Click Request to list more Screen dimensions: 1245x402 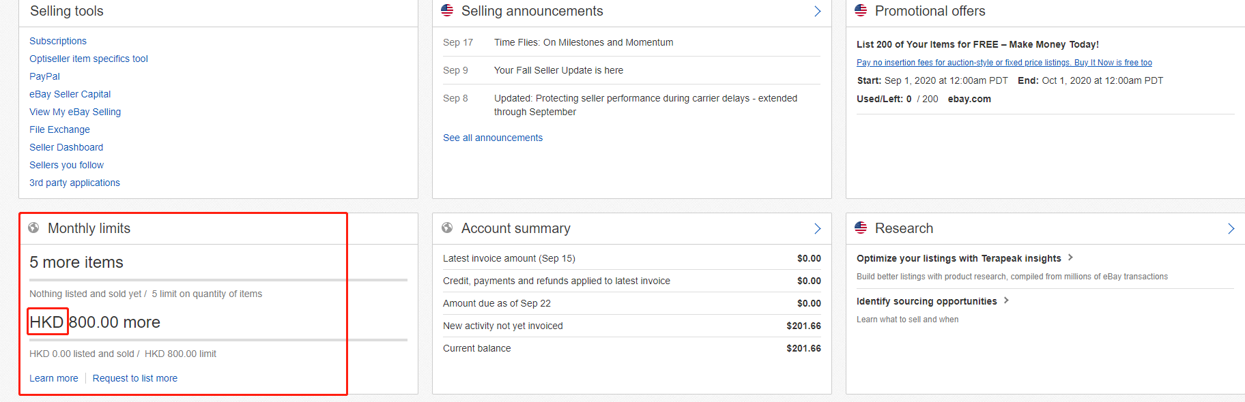pyautogui.click(x=135, y=378)
